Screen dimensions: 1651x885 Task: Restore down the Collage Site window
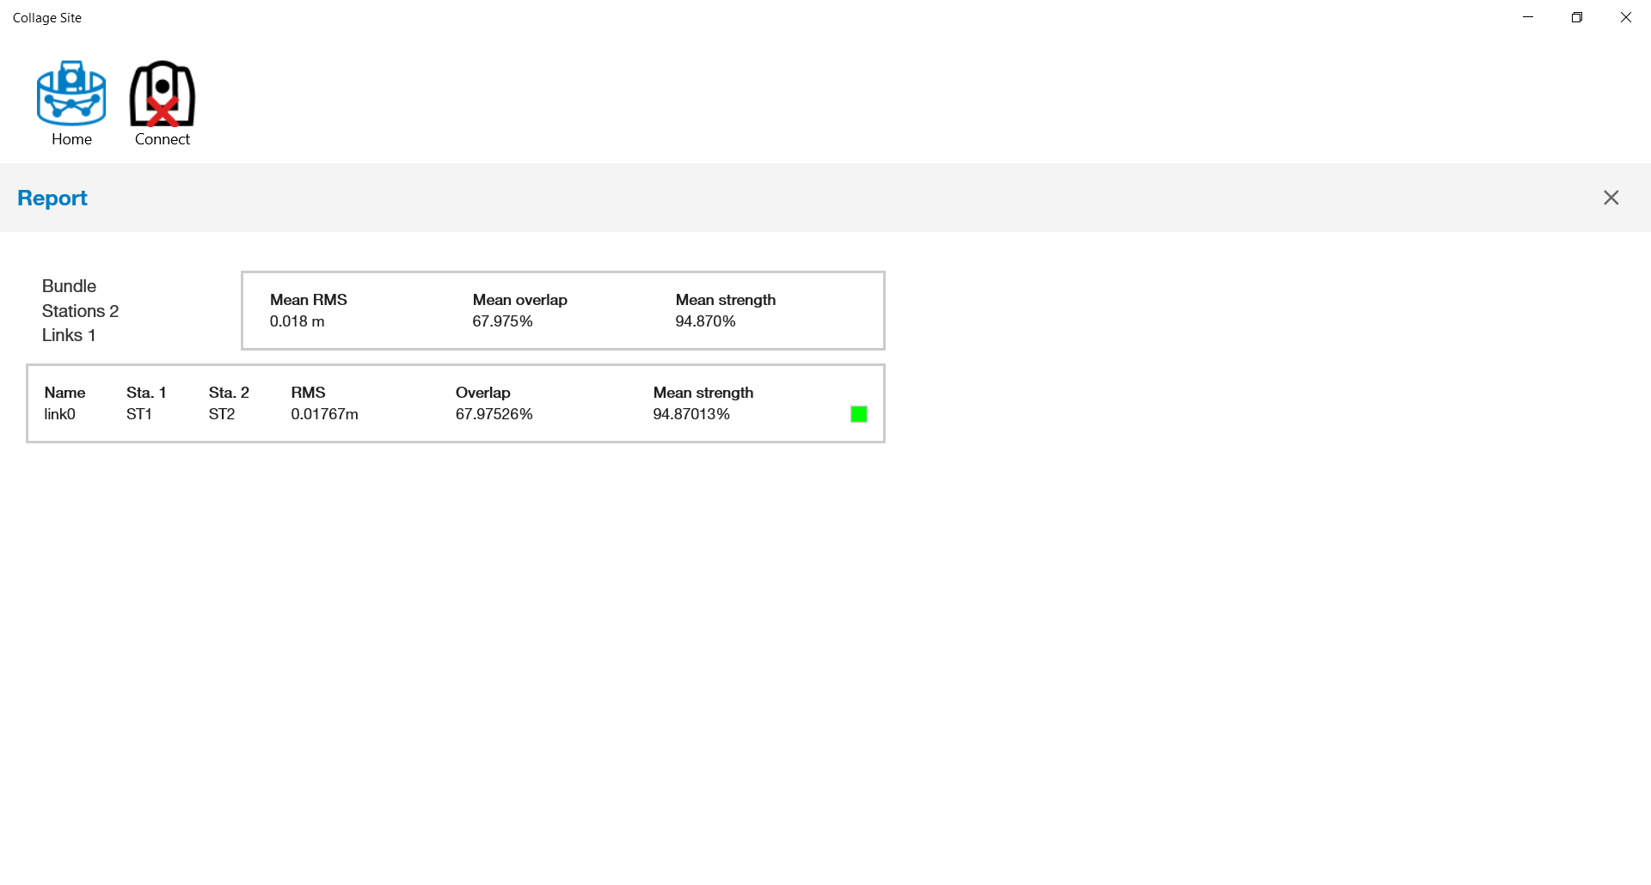(1576, 17)
